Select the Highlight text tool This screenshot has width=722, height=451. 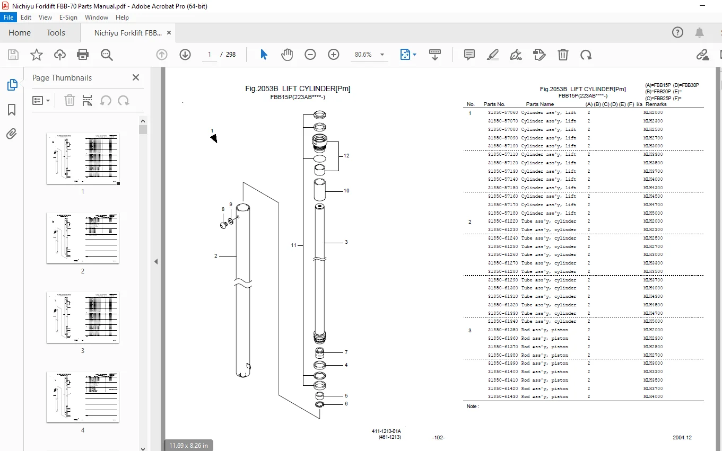(493, 55)
